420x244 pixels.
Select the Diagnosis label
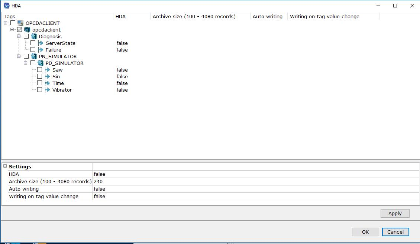click(50, 36)
